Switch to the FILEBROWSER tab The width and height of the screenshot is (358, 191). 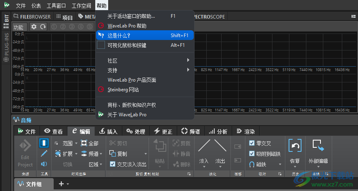tap(32, 17)
